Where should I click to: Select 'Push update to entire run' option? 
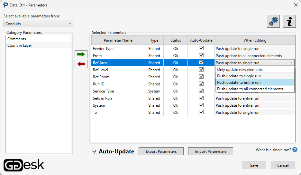[x=239, y=83]
